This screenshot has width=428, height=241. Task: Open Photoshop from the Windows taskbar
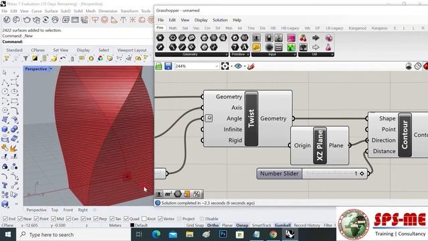point(223,234)
